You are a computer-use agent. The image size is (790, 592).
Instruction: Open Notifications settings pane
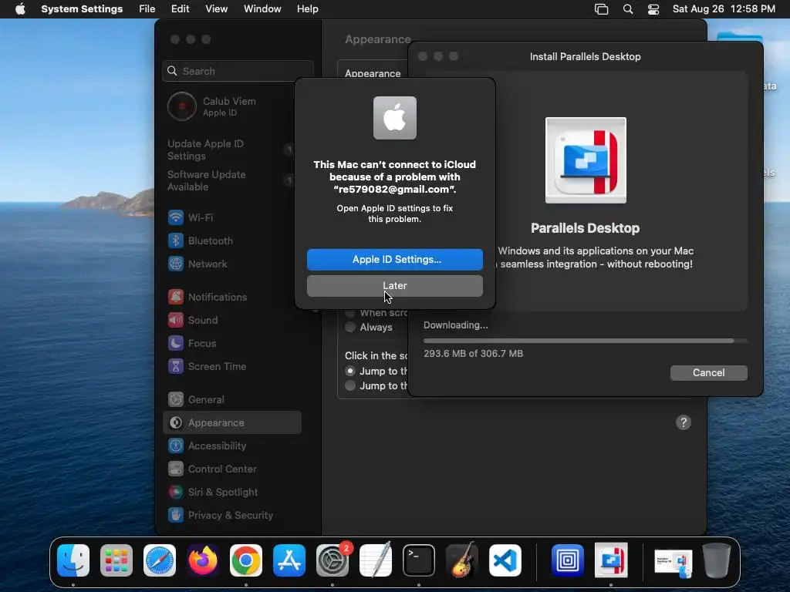pyautogui.click(x=231, y=297)
